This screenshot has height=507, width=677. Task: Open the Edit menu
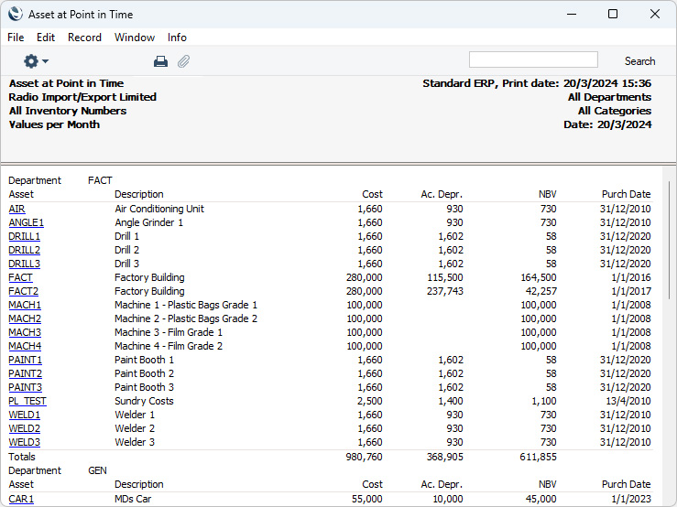pos(46,38)
